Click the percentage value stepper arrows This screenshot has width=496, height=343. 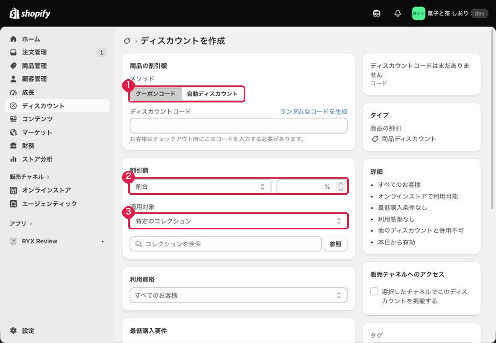(341, 186)
